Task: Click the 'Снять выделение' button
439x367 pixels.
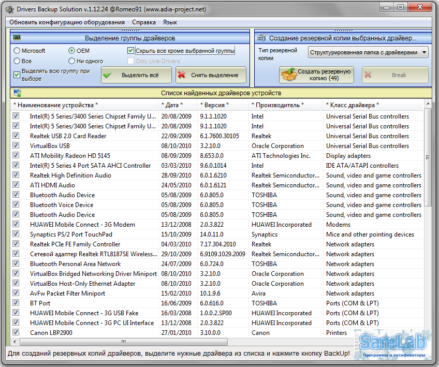Action: tap(211, 75)
